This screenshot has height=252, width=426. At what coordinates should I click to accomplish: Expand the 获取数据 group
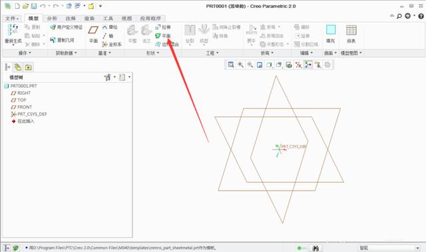67,53
